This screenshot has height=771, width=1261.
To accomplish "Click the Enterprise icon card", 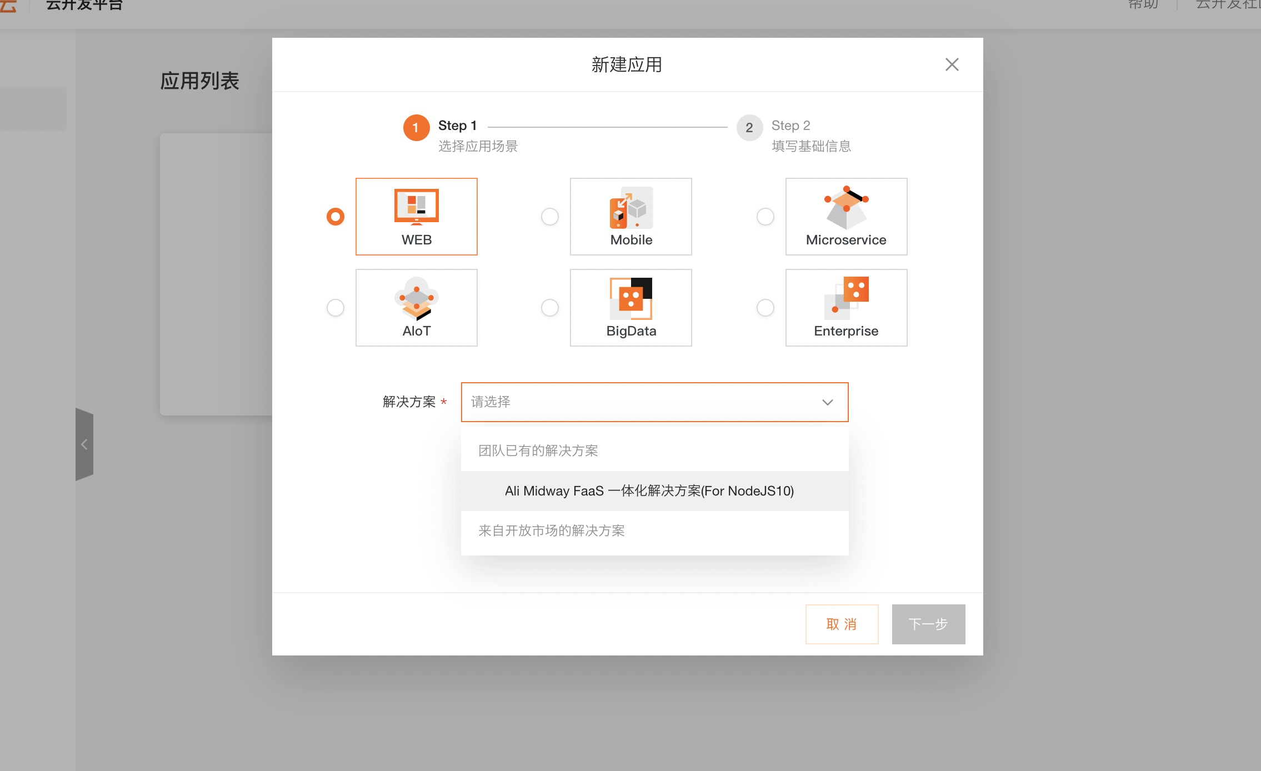I will tap(845, 307).
